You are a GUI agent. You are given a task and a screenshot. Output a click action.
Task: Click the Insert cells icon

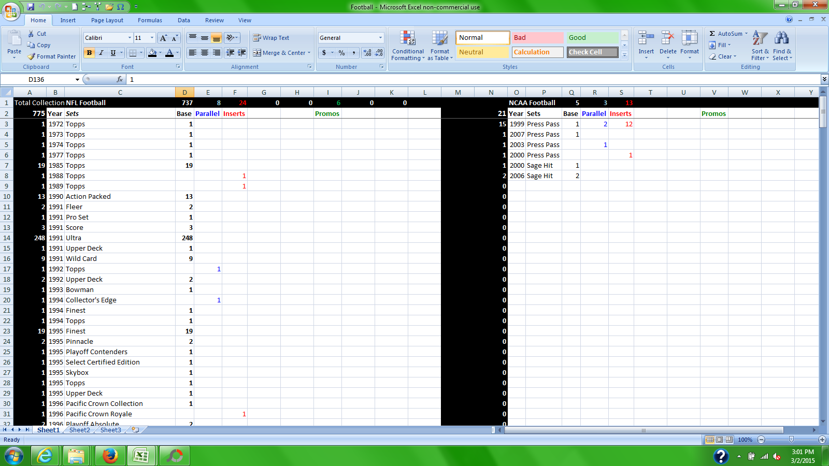click(646, 38)
